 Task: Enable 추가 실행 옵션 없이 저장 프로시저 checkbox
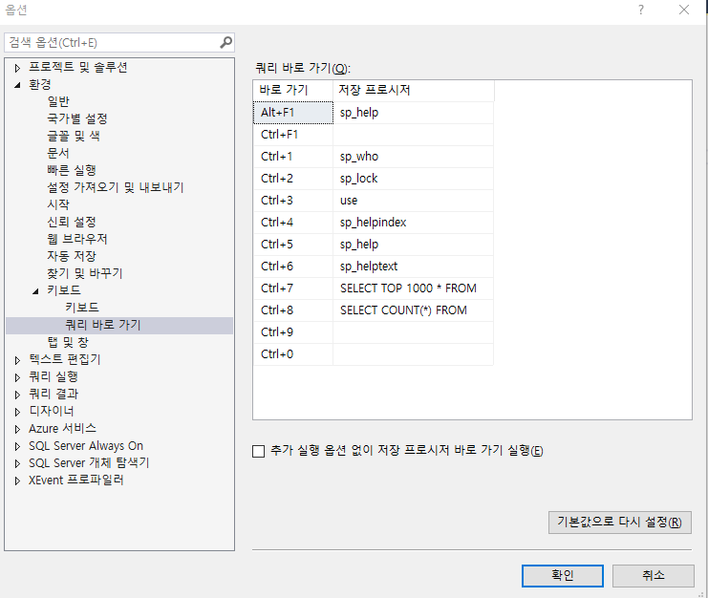[x=258, y=451]
